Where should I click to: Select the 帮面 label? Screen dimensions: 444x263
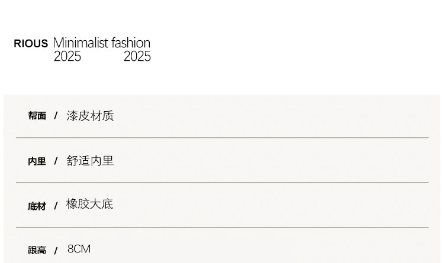[37, 116]
